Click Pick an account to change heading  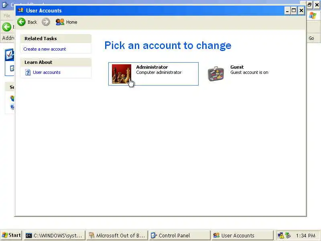point(168,45)
